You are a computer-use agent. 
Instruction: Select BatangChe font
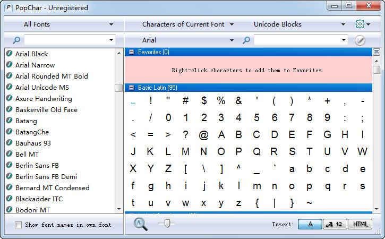tap(32, 132)
